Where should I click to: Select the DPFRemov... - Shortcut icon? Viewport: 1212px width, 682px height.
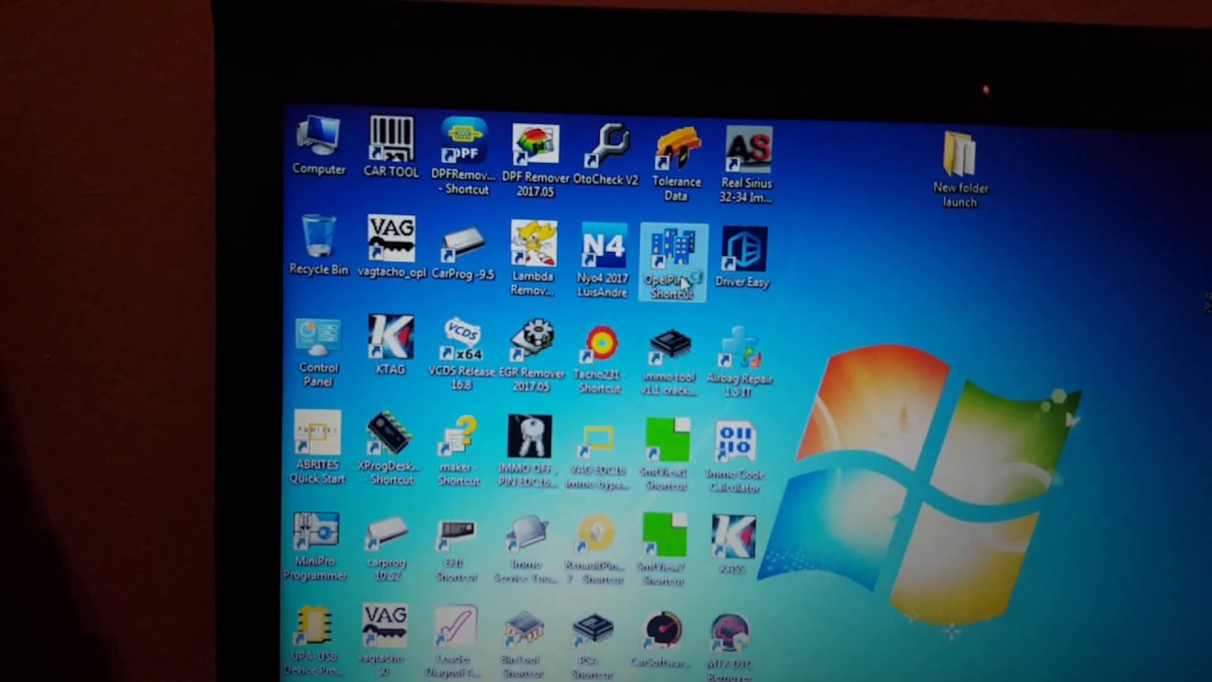[x=463, y=156]
